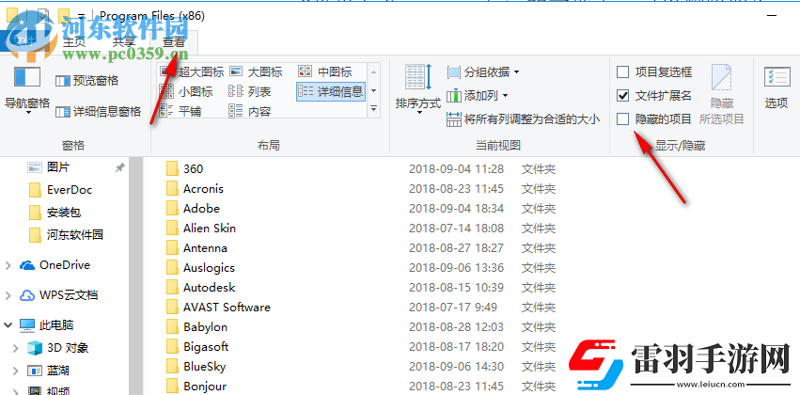This screenshot has width=800, height=395.
Task: Switch to the Home (主页) tab
Action: tap(74, 43)
